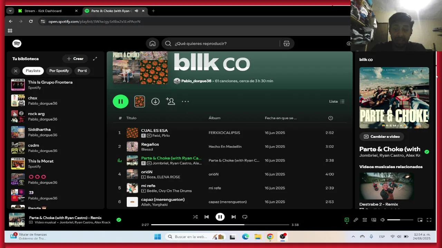Reload the page in Chrome

tap(31, 21)
